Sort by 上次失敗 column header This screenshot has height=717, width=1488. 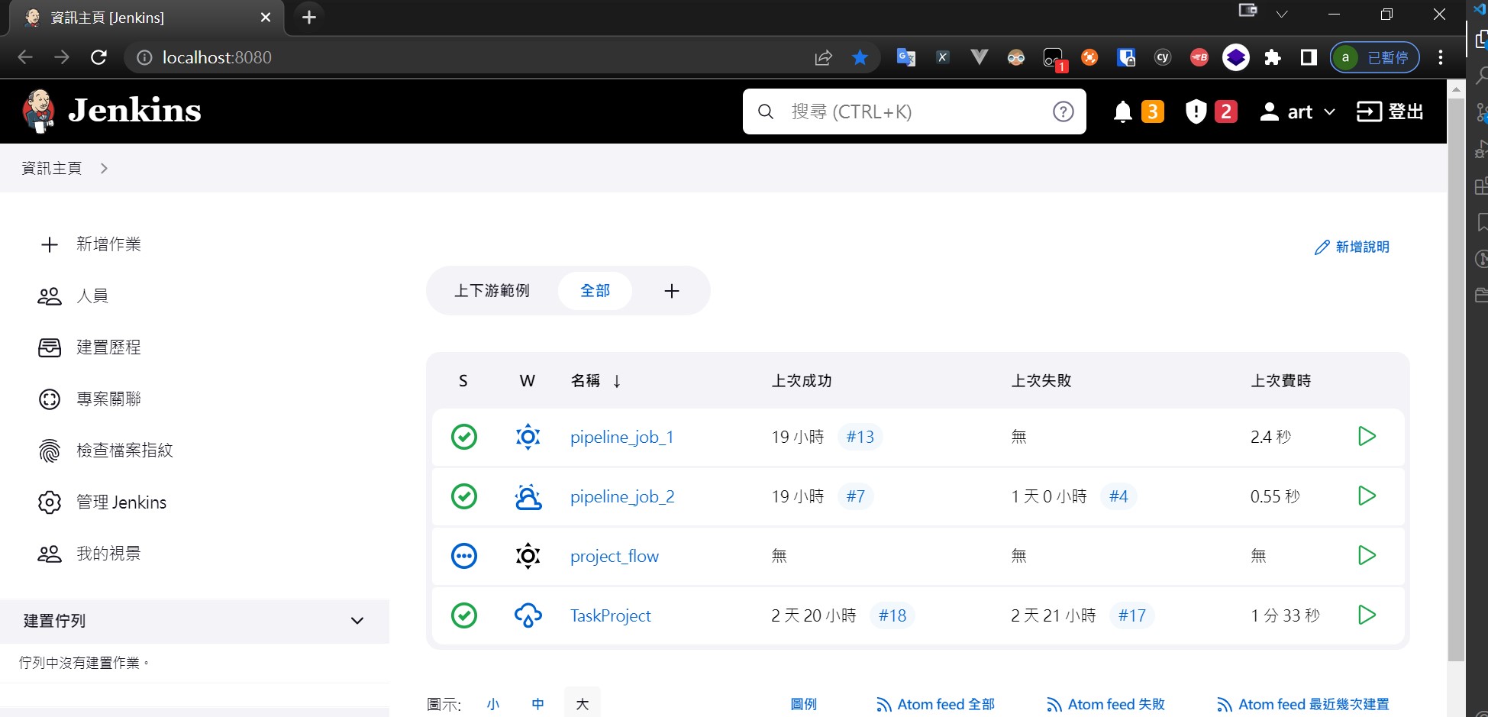point(1041,381)
